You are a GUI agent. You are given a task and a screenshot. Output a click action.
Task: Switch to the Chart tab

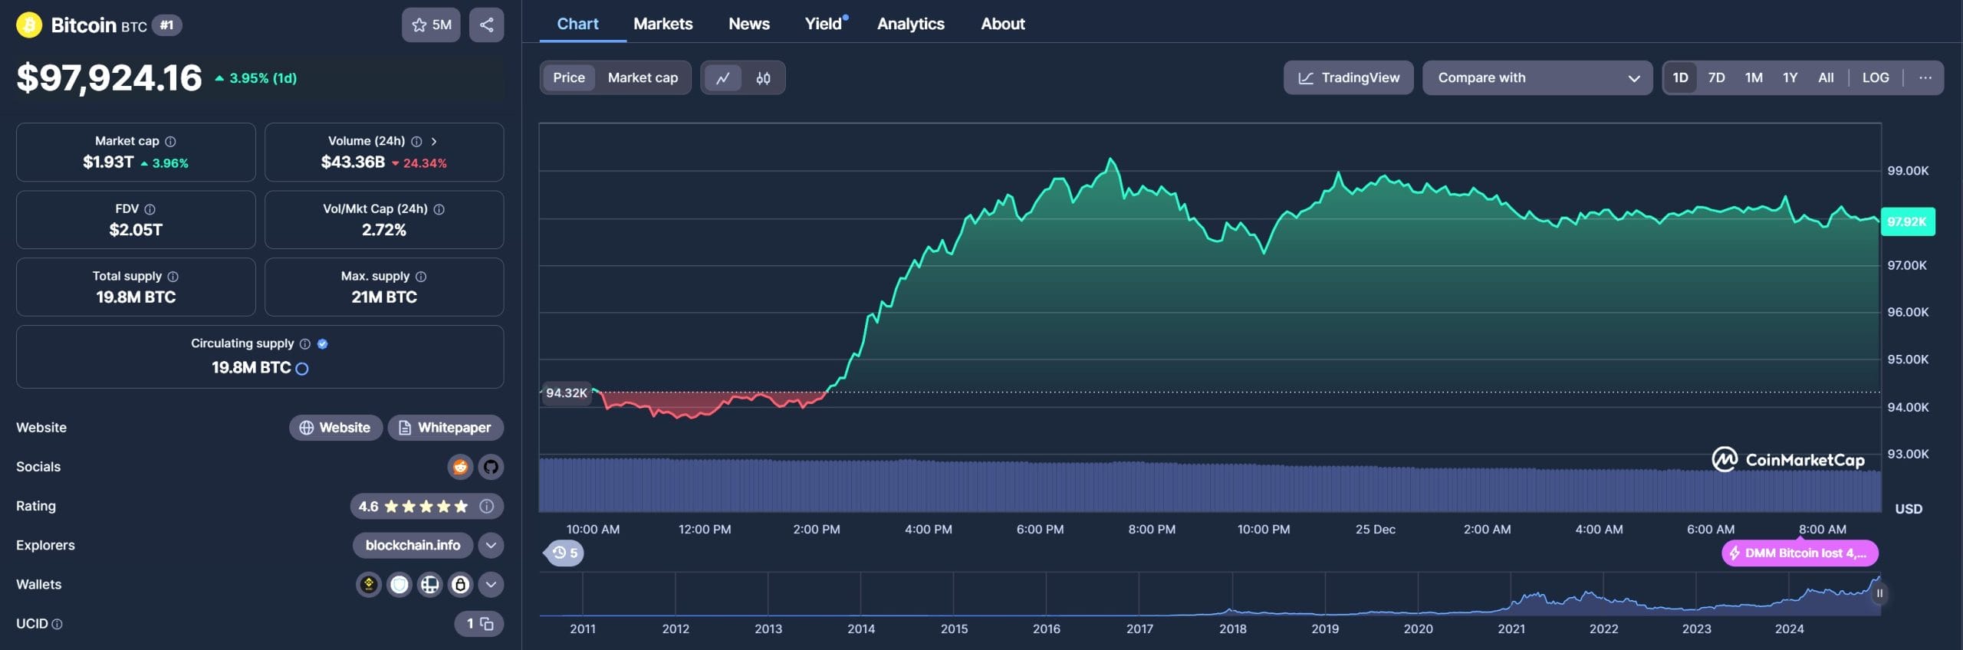(577, 24)
